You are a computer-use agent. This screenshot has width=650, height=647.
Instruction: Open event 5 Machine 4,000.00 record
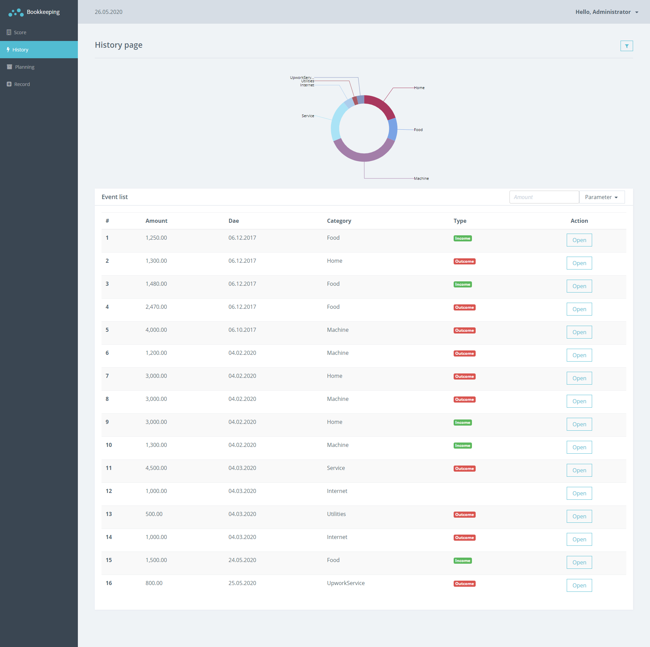pos(579,332)
